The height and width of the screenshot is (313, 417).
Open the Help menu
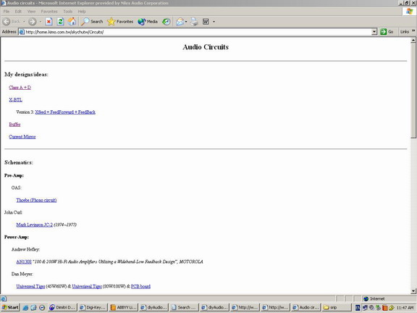(x=82, y=12)
